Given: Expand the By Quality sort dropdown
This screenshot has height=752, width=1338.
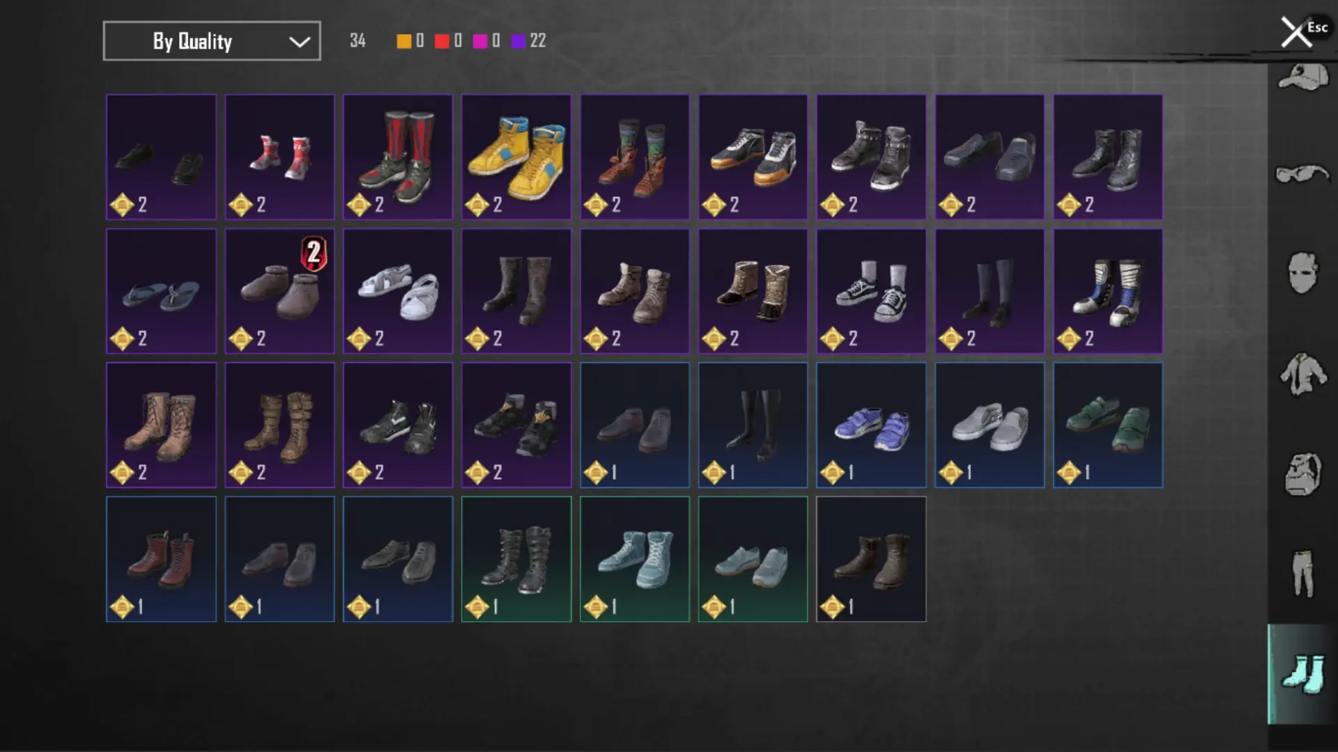Looking at the screenshot, I should (x=212, y=41).
